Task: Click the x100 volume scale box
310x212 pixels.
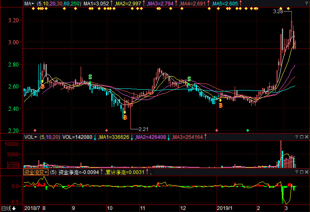Action: [13, 165]
